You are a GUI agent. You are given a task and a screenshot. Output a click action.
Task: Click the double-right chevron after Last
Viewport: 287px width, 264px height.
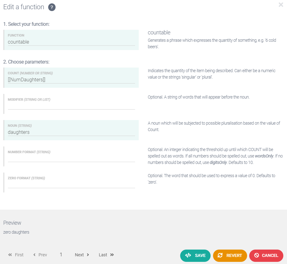(x=112, y=255)
